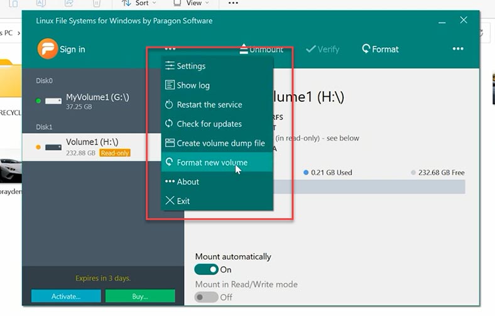Image resolution: width=495 pixels, height=316 pixels.
Task: Click the Disk1 header label
Action: click(44, 127)
